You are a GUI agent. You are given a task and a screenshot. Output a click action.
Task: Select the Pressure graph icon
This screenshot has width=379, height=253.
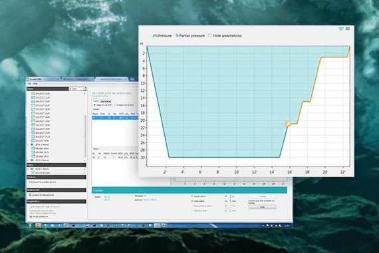(x=155, y=35)
